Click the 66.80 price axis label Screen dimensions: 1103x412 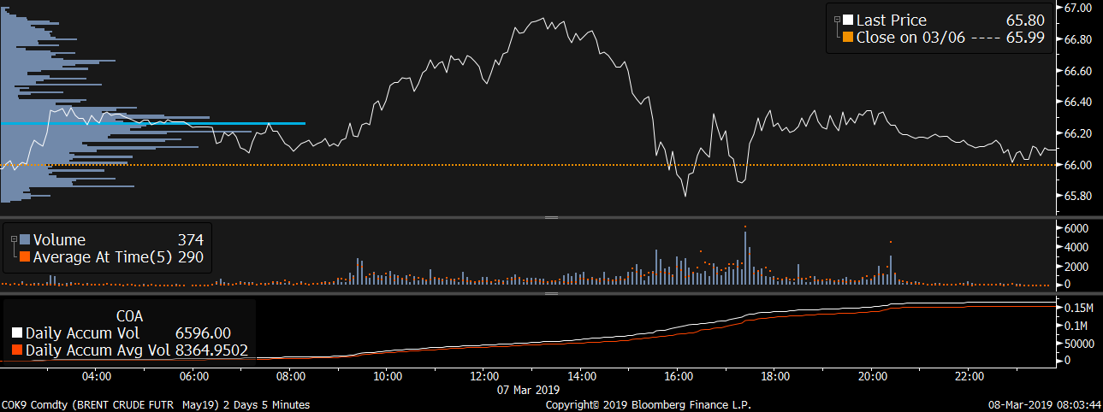[1076, 39]
